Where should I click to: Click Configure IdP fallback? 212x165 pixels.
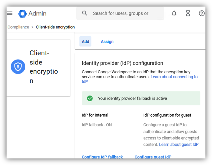102,157
